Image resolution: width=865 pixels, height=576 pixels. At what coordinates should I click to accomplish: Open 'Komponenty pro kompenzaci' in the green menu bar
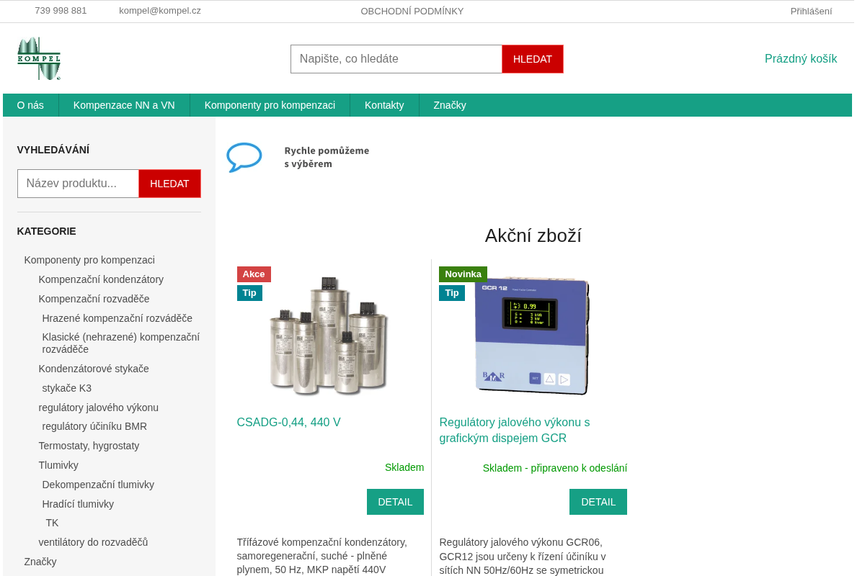tap(270, 105)
